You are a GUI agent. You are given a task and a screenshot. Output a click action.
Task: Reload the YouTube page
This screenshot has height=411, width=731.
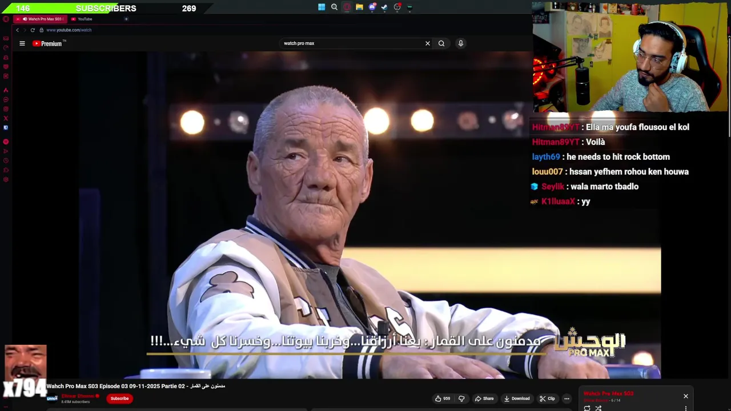[33, 30]
